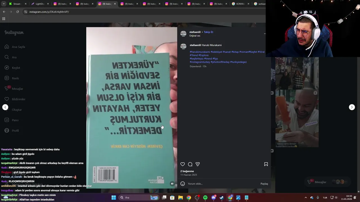
Task: Open Keşfet in Instagram sidebar
Action: (12, 68)
